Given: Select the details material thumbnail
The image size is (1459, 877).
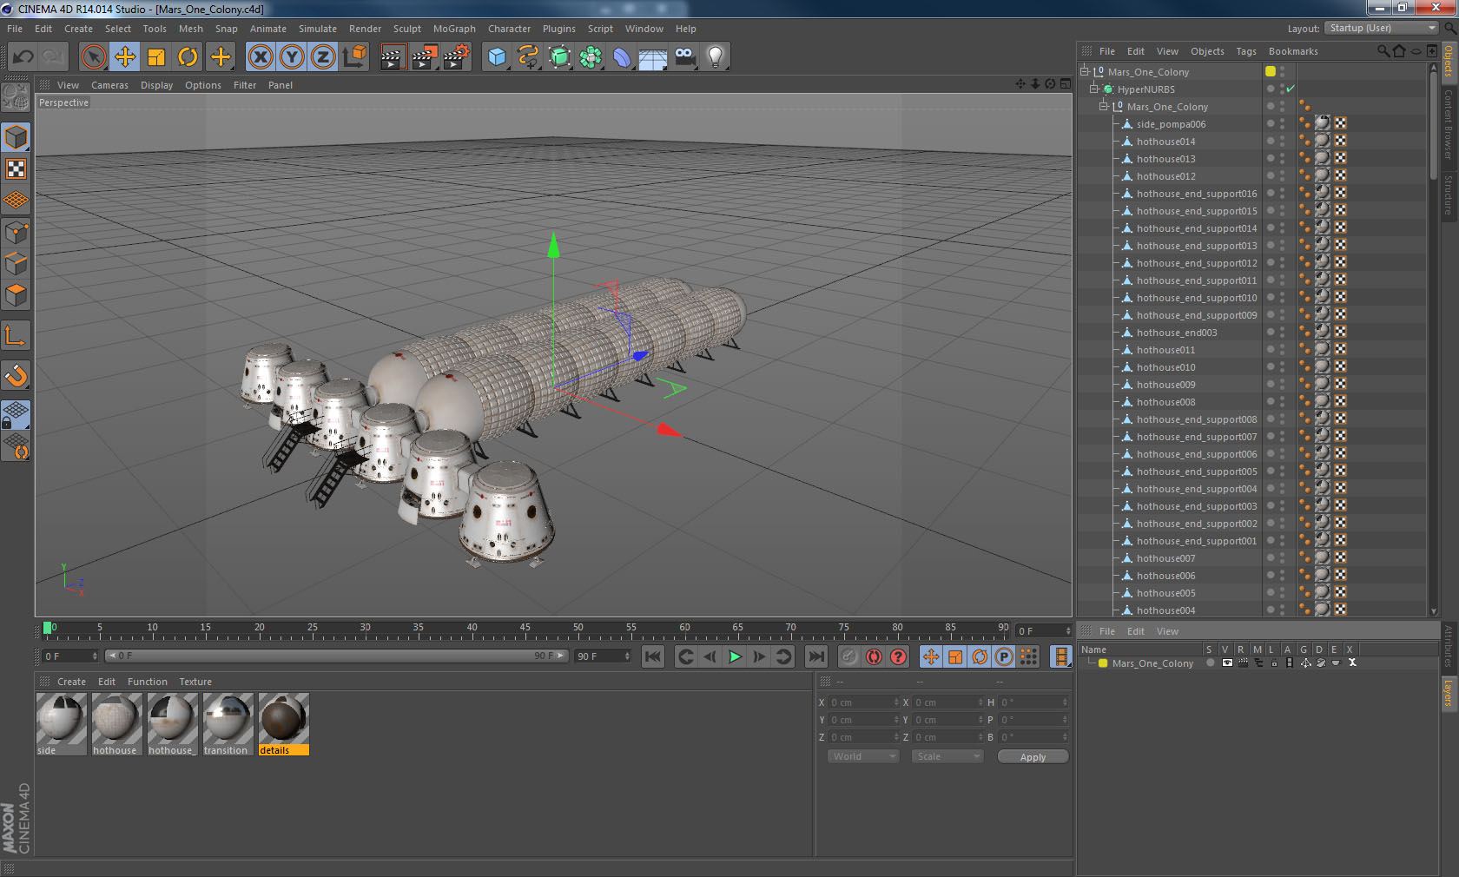Looking at the screenshot, I should pyautogui.click(x=283, y=723).
